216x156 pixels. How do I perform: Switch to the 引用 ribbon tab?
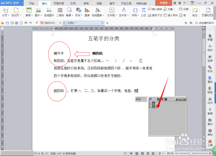[x=73, y=3]
